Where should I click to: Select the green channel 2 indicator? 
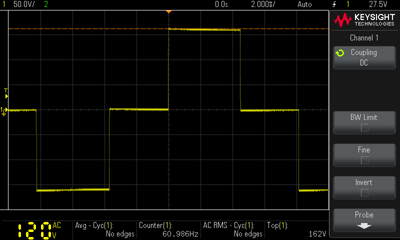pos(46,4)
